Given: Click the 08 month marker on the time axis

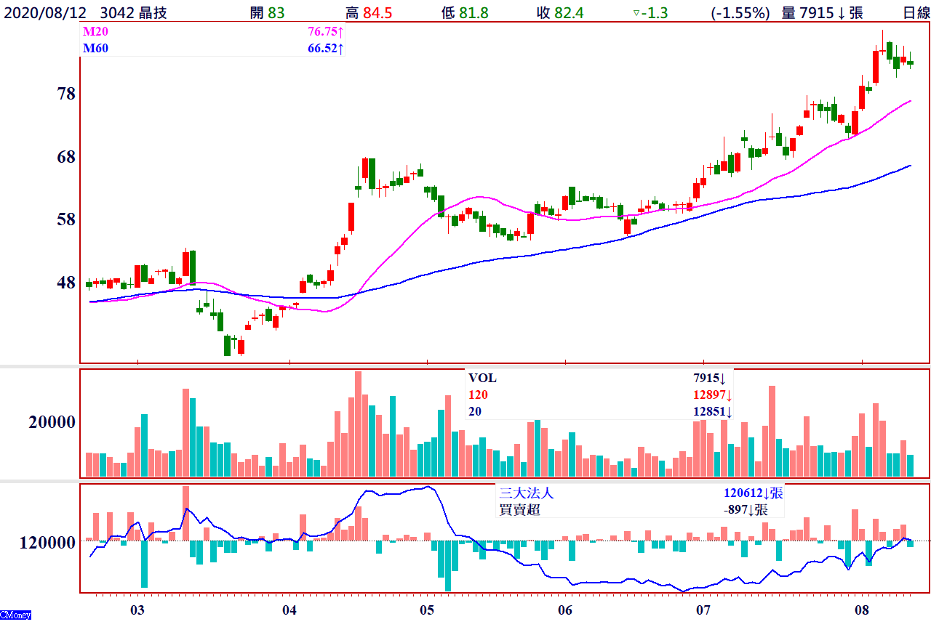Looking at the screenshot, I should coord(862,609).
